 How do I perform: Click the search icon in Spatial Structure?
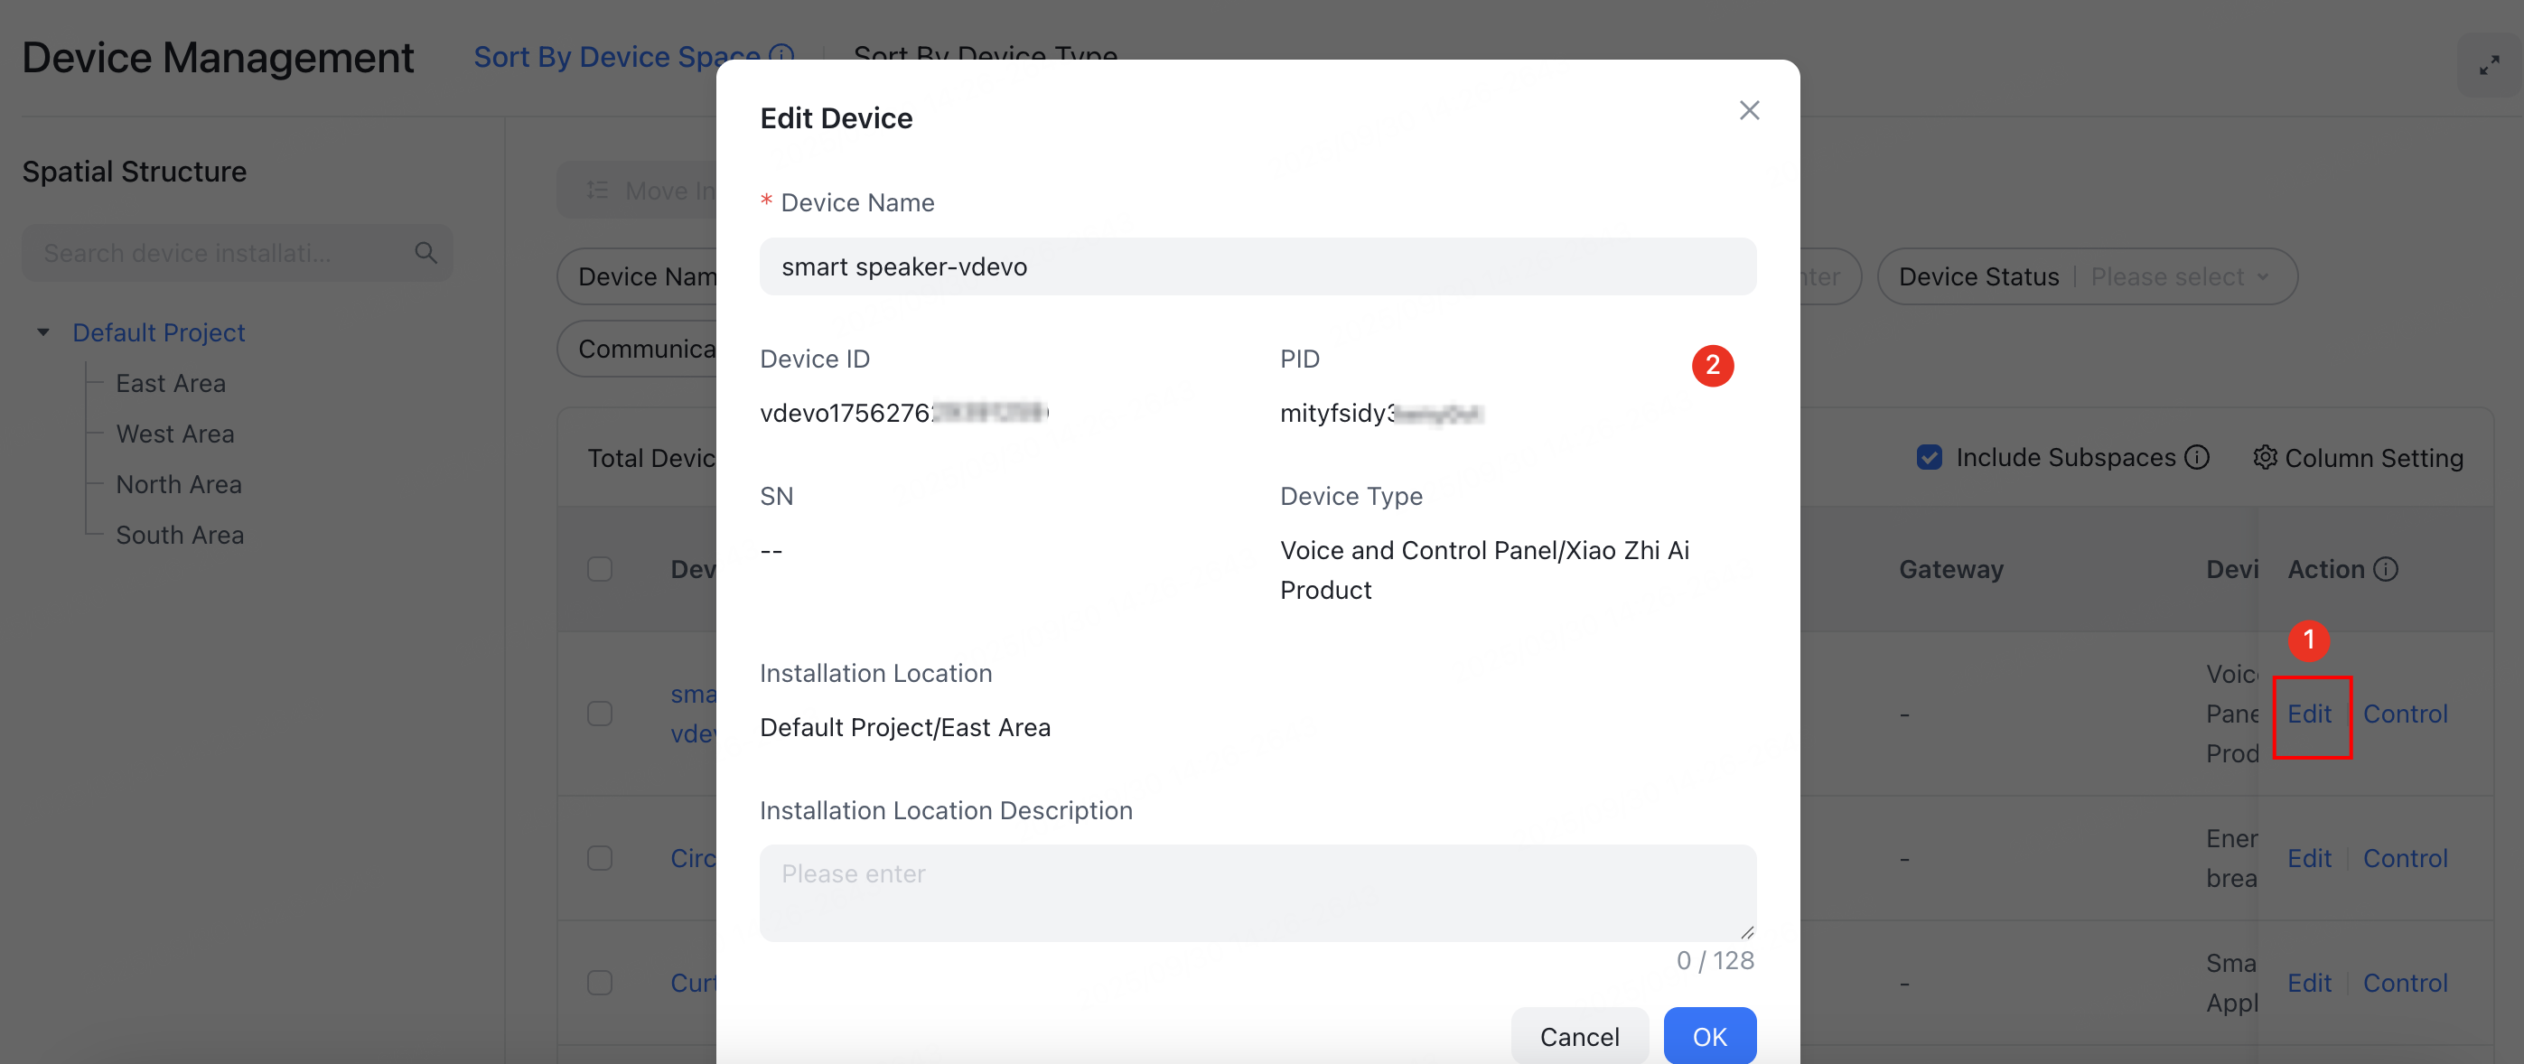[x=425, y=253]
